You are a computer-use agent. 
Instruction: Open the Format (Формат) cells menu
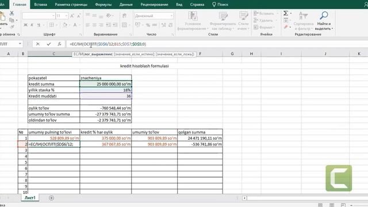pyautogui.click(x=264, y=27)
